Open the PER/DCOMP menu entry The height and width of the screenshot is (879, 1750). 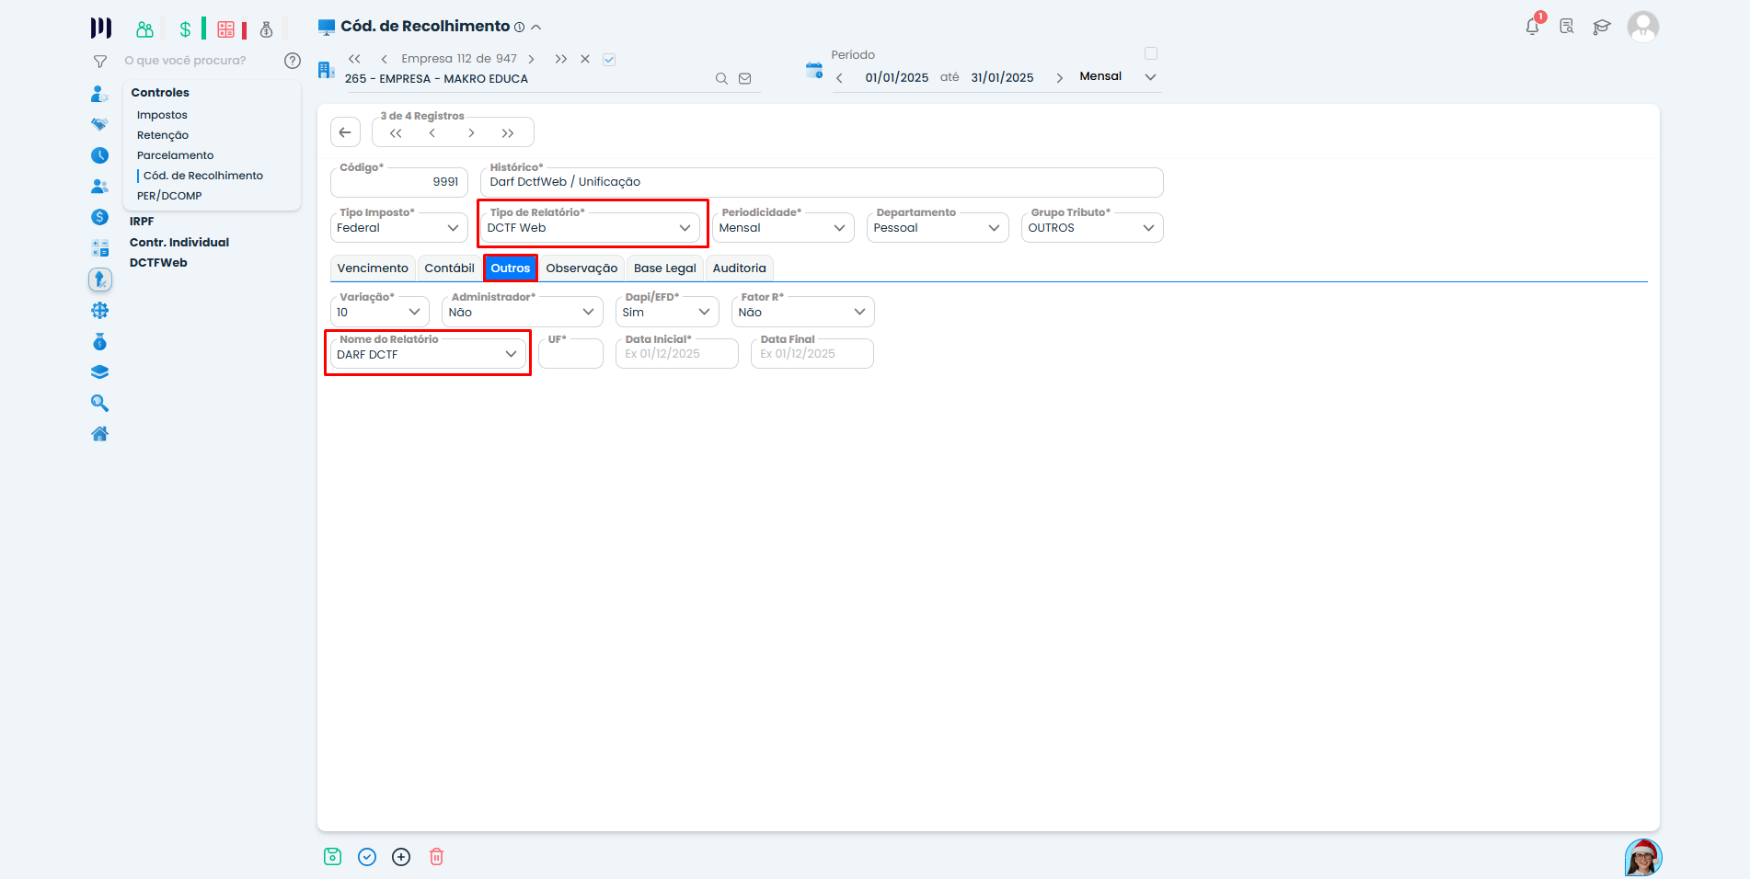click(168, 195)
